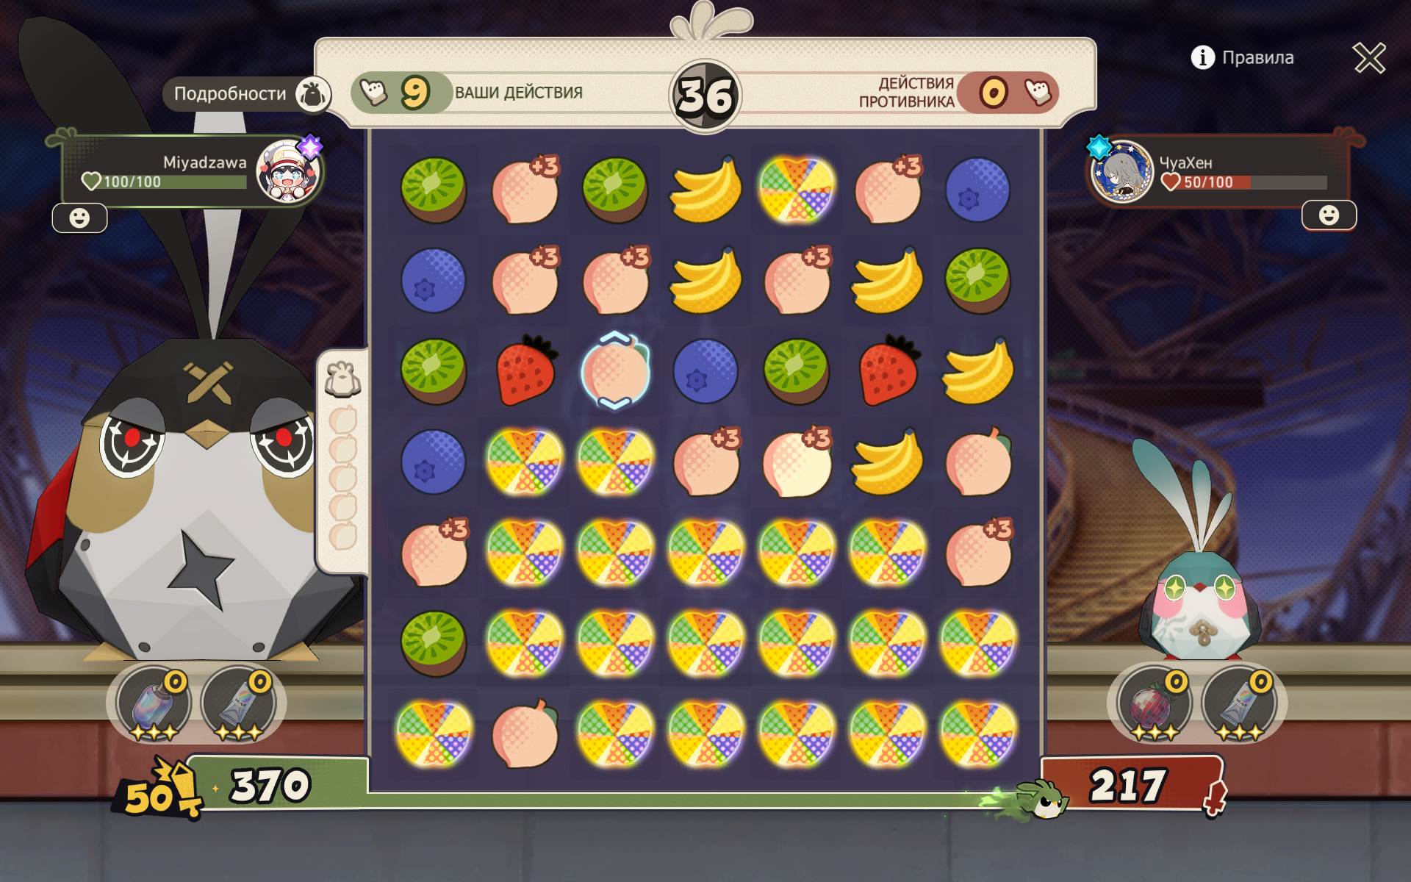
Task: Open Miyadzawa's emoji reaction button
Action: (79, 218)
